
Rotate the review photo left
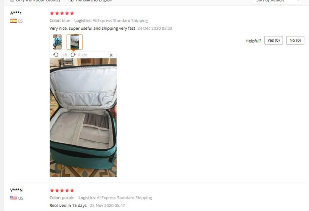click(56, 55)
